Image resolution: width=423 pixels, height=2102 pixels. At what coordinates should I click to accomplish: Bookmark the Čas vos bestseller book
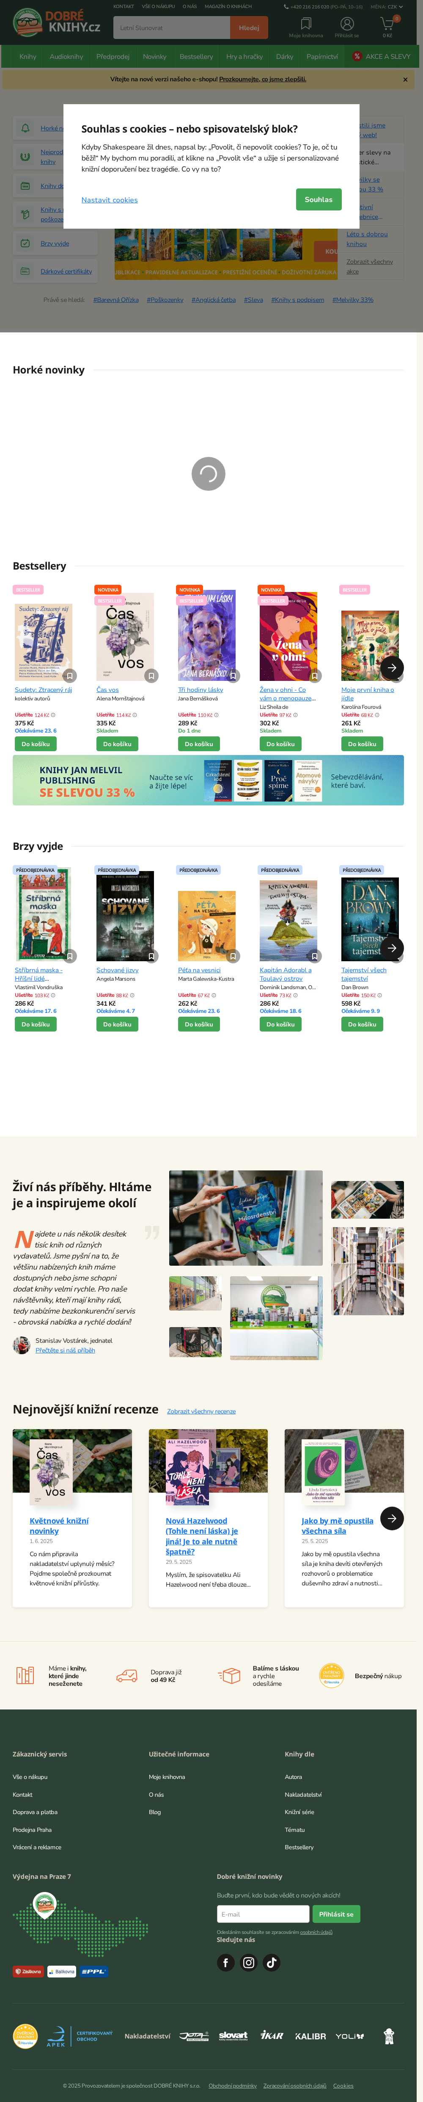coord(151,676)
